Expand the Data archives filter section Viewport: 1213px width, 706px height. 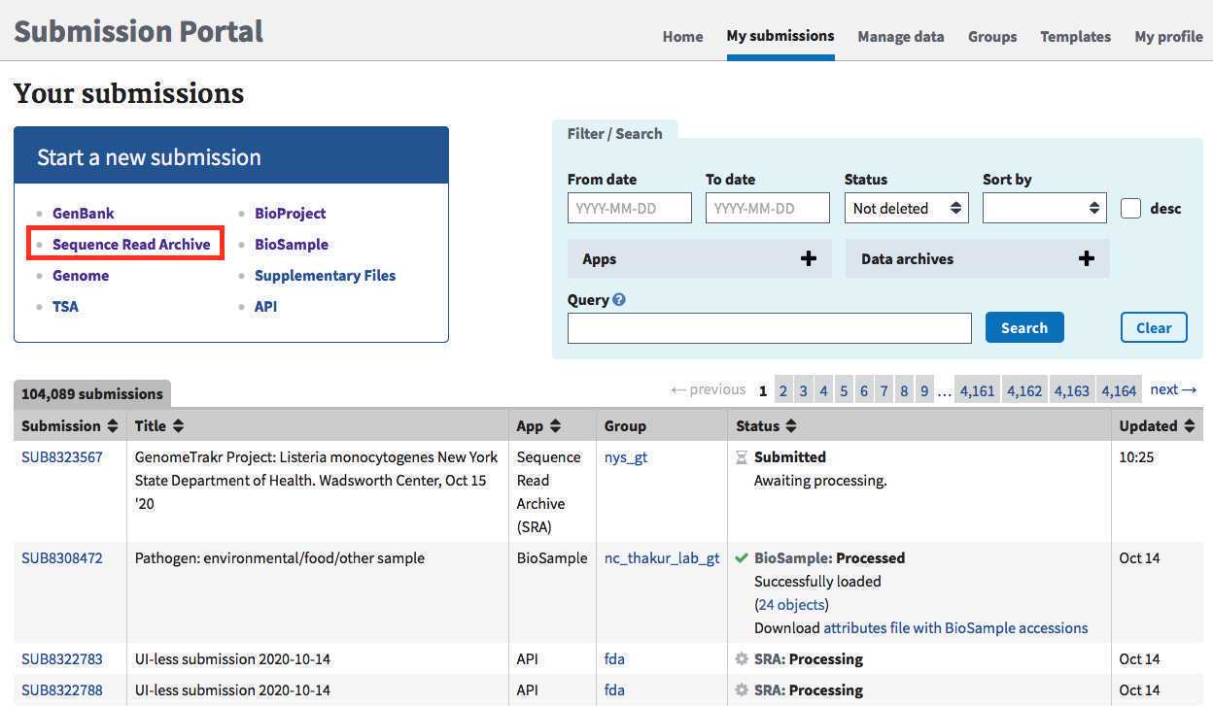coord(977,259)
